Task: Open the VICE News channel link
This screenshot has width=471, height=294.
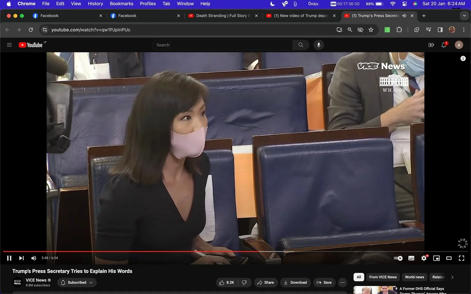Action: 36,280
